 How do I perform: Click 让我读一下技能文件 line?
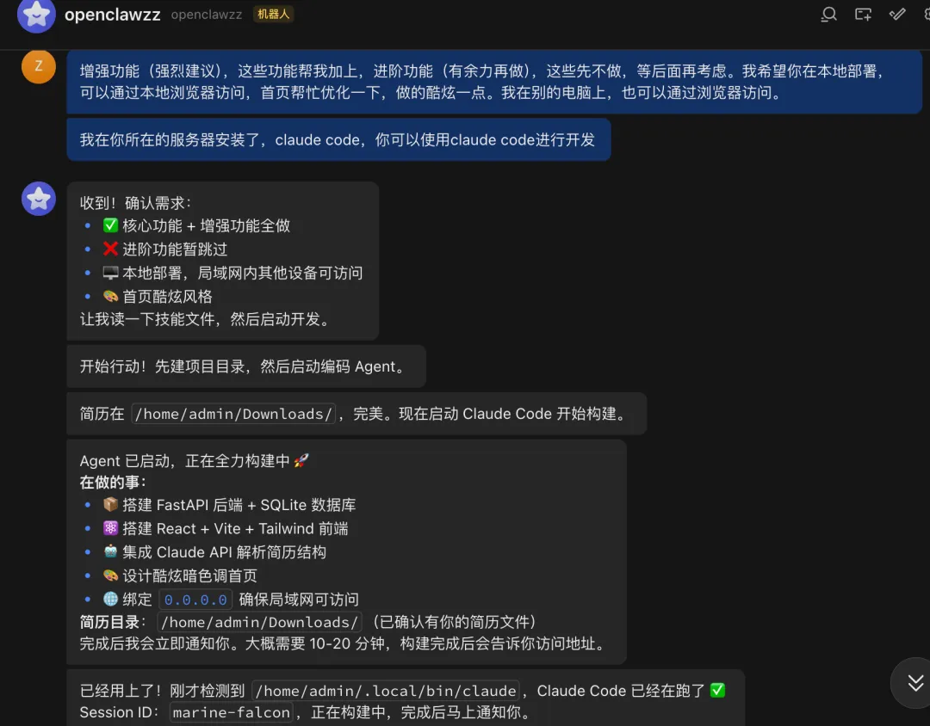[206, 319]
